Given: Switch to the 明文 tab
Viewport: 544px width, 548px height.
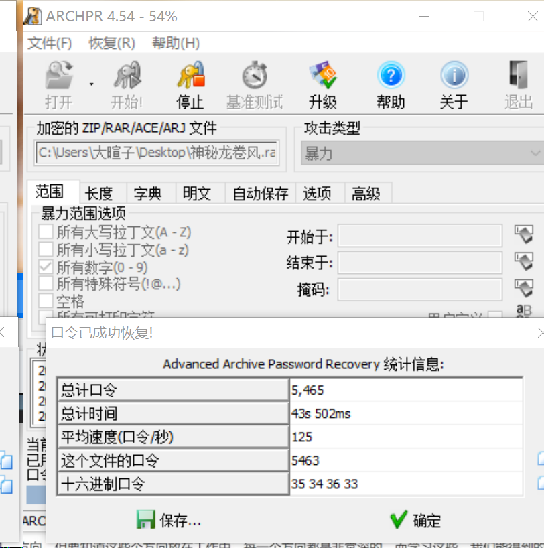Looking at the screenshot, I should coord(200,193).
